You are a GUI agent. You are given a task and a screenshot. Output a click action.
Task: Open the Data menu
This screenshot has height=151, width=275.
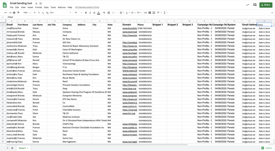point(46,7)
